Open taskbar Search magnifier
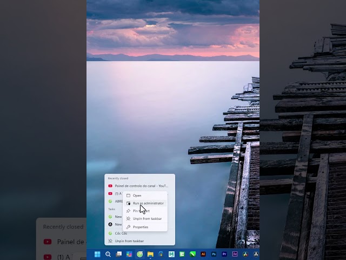 click(x=108, y=254)
